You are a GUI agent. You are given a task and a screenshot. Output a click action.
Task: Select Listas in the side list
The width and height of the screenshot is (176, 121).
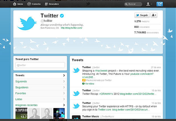point(40,99)
